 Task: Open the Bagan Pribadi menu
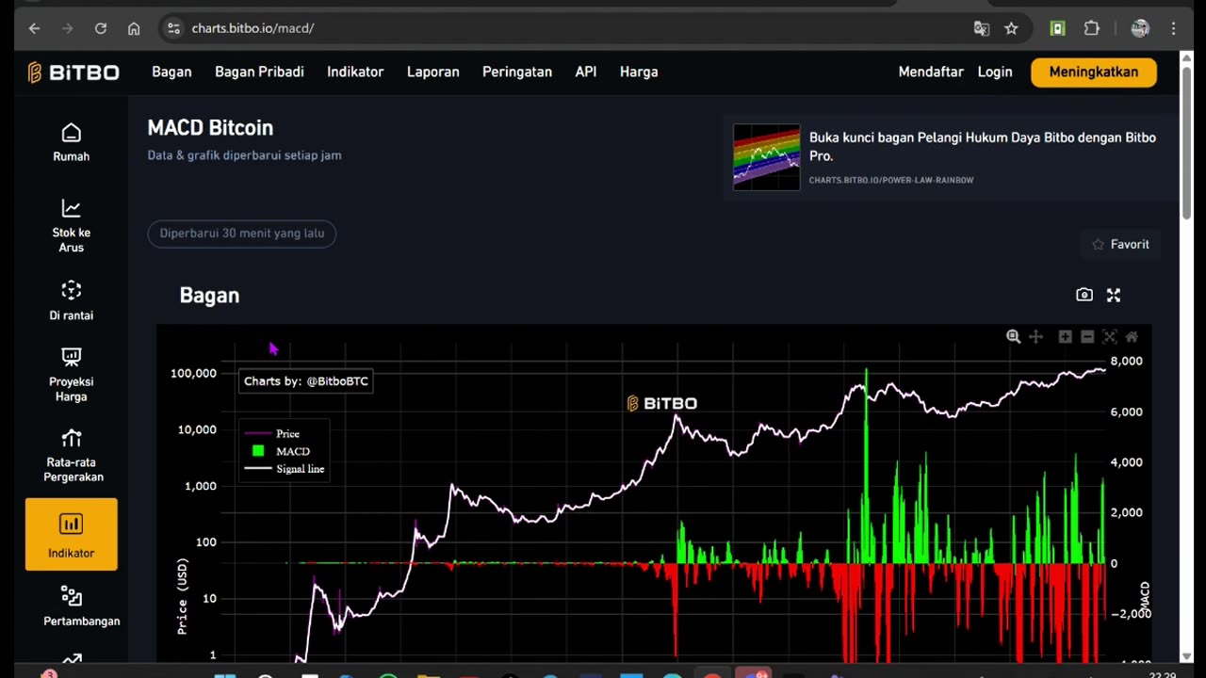pos(259,72)
